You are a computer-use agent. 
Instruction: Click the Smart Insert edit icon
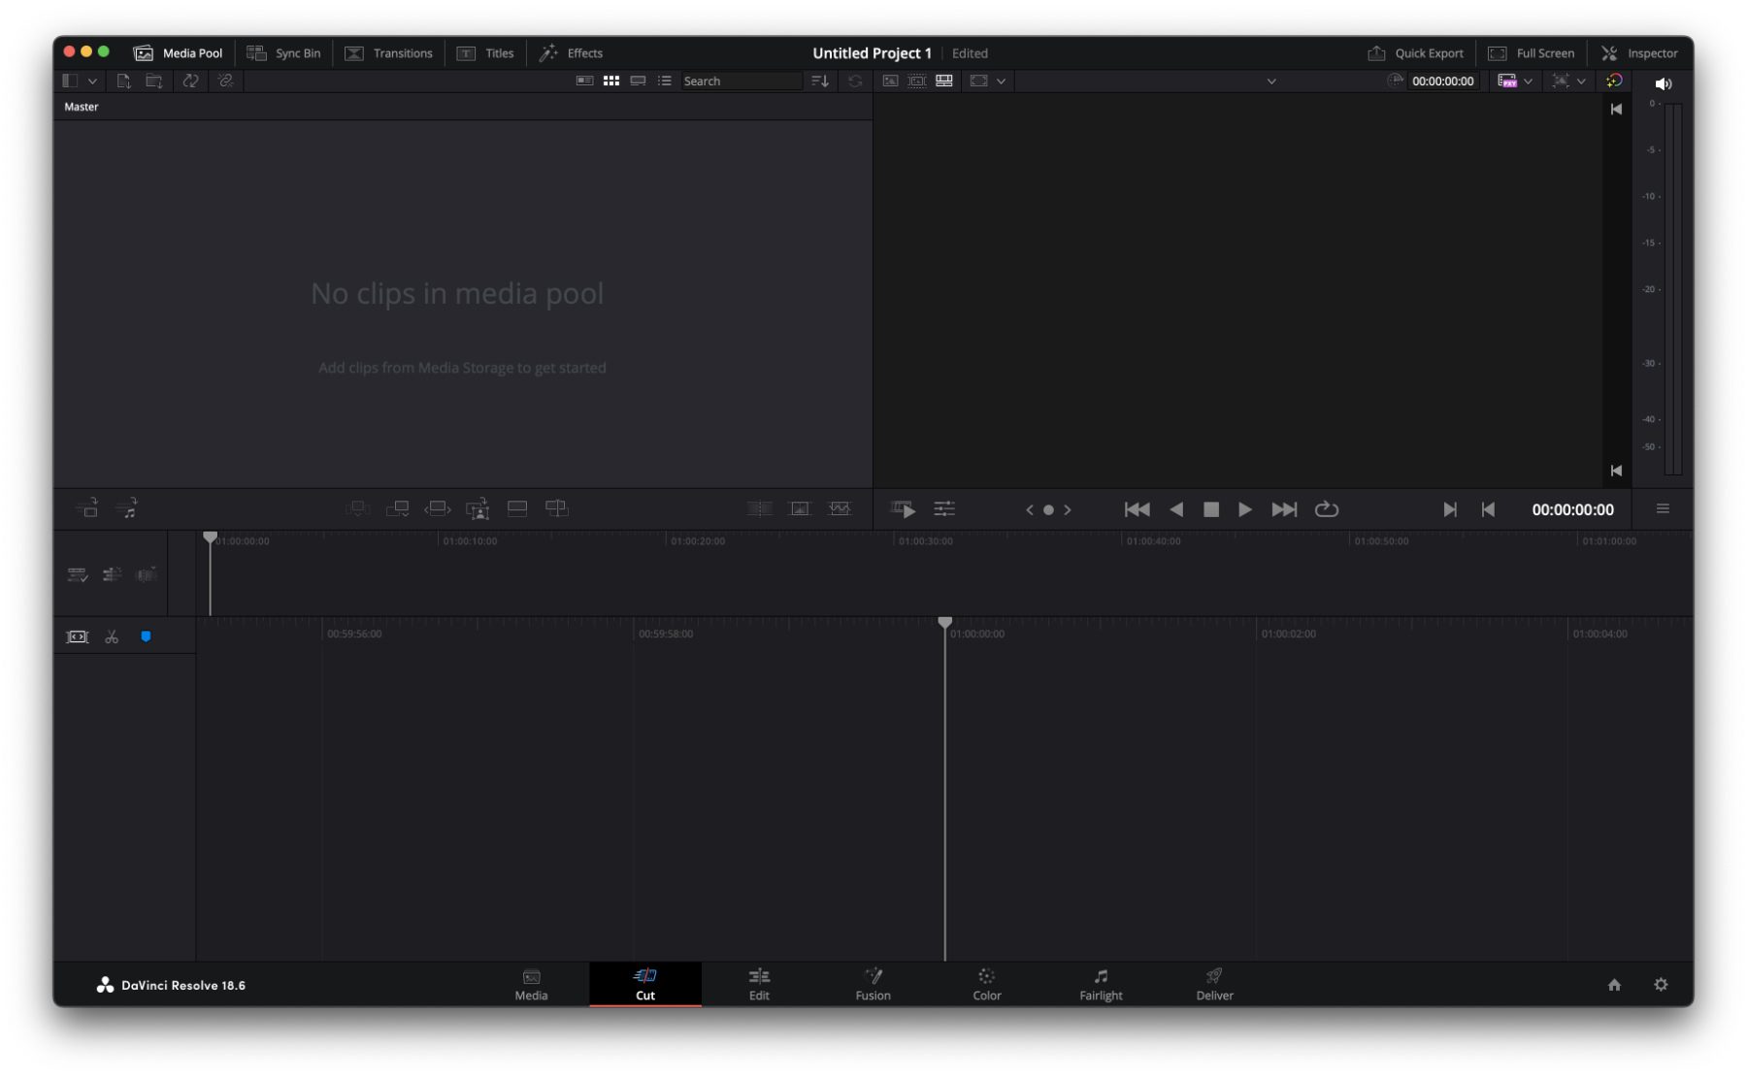[357, 509]
